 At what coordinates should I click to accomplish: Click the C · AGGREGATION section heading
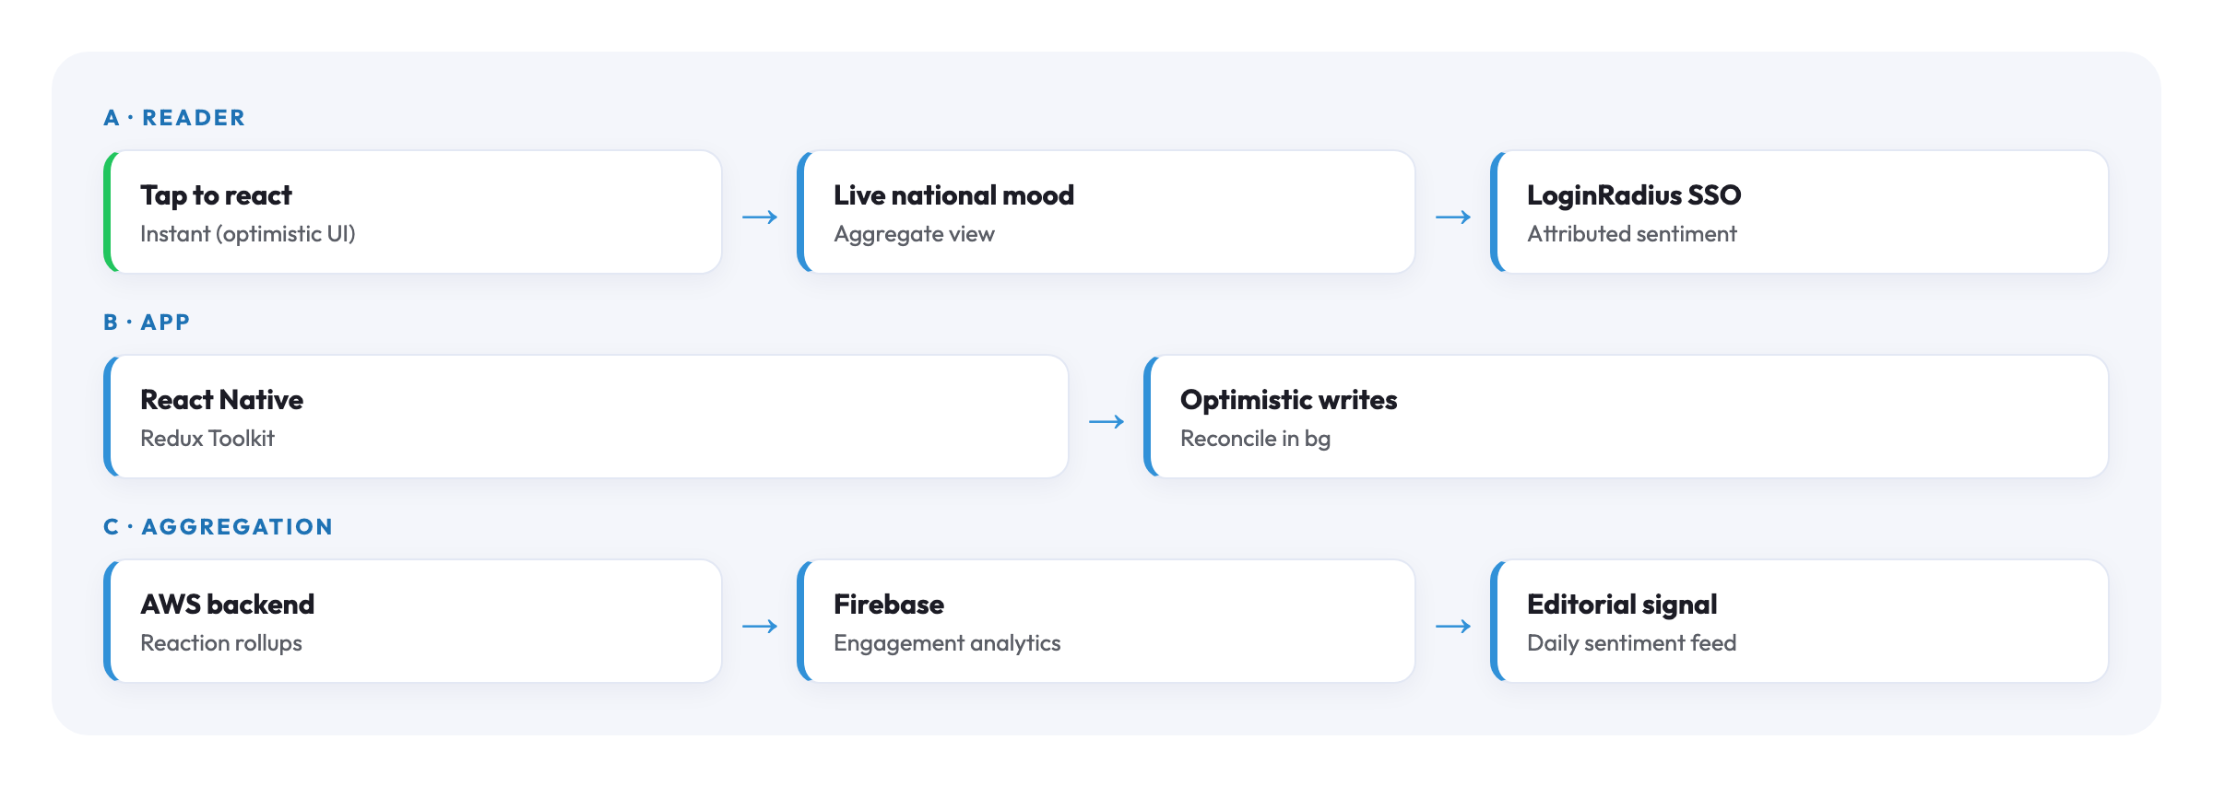coord(218,527)
